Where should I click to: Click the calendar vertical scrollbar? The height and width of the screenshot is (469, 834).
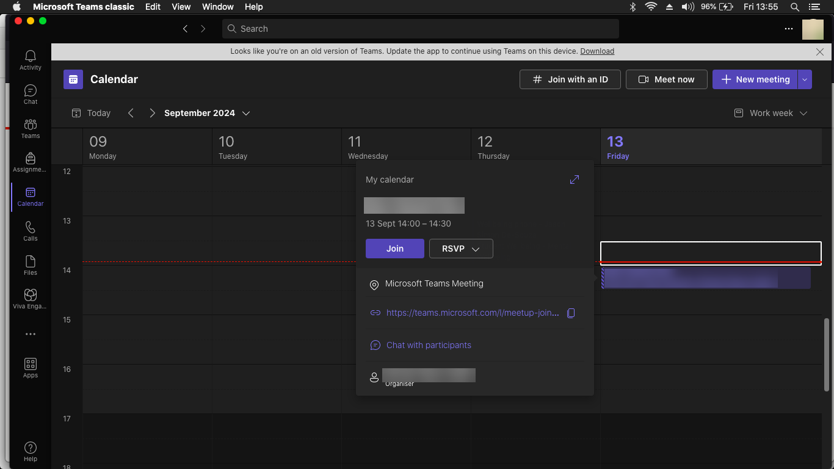pos(827,354)
